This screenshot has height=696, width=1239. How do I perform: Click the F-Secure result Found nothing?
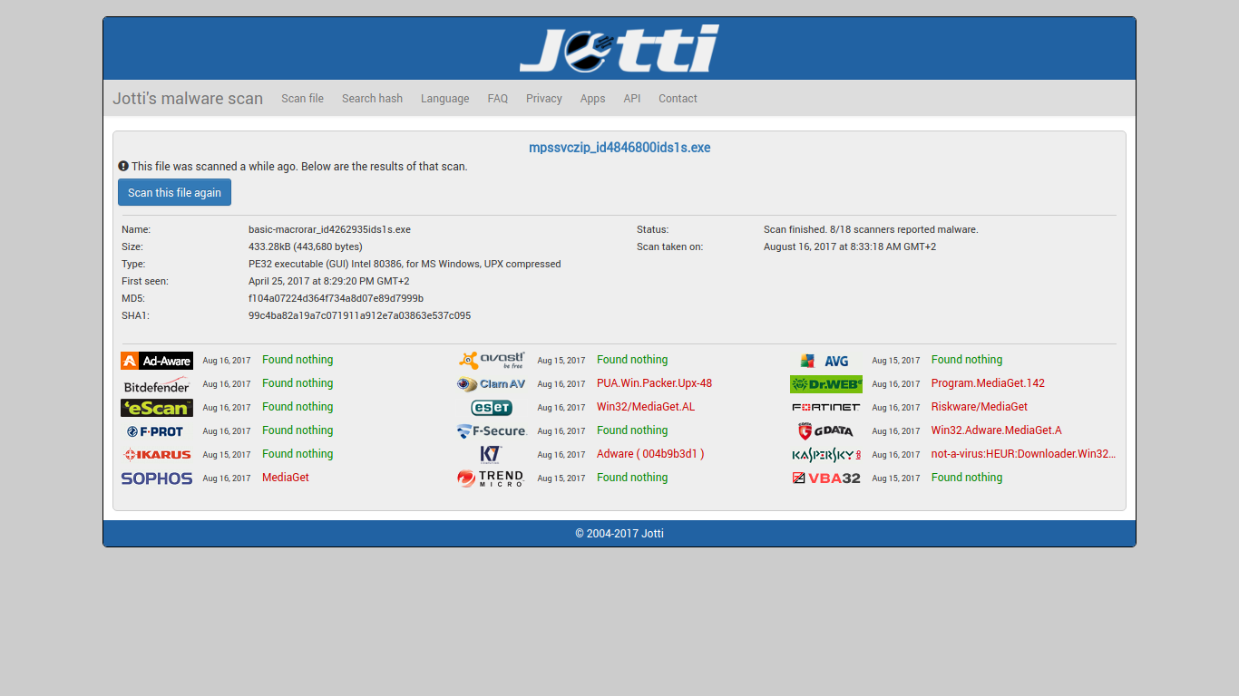(x=632, y=430)
